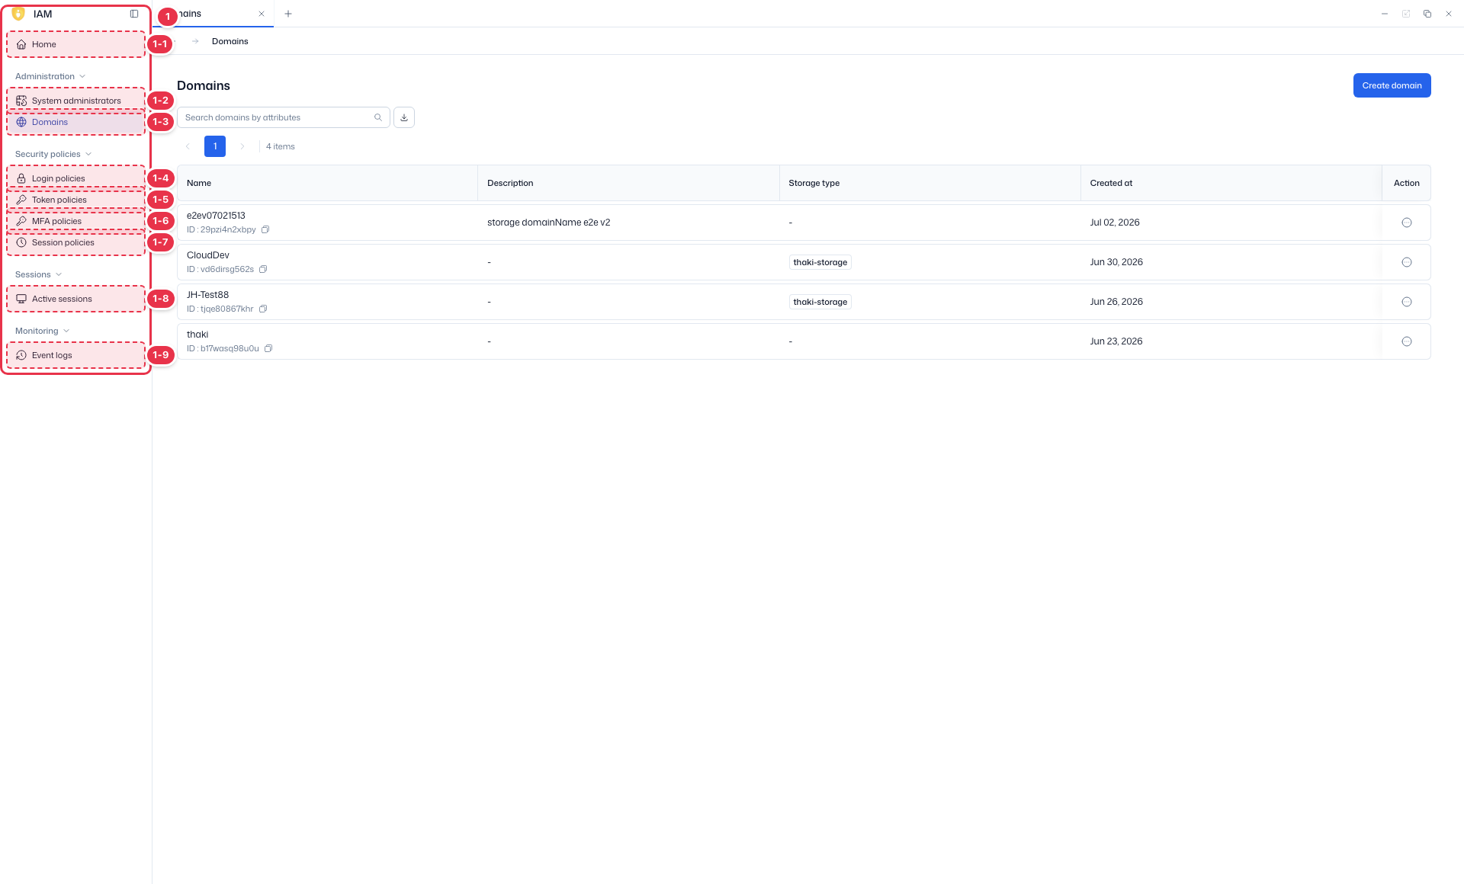
Task: Go to the previous page of domains
Action: click(x=188, y=146)
